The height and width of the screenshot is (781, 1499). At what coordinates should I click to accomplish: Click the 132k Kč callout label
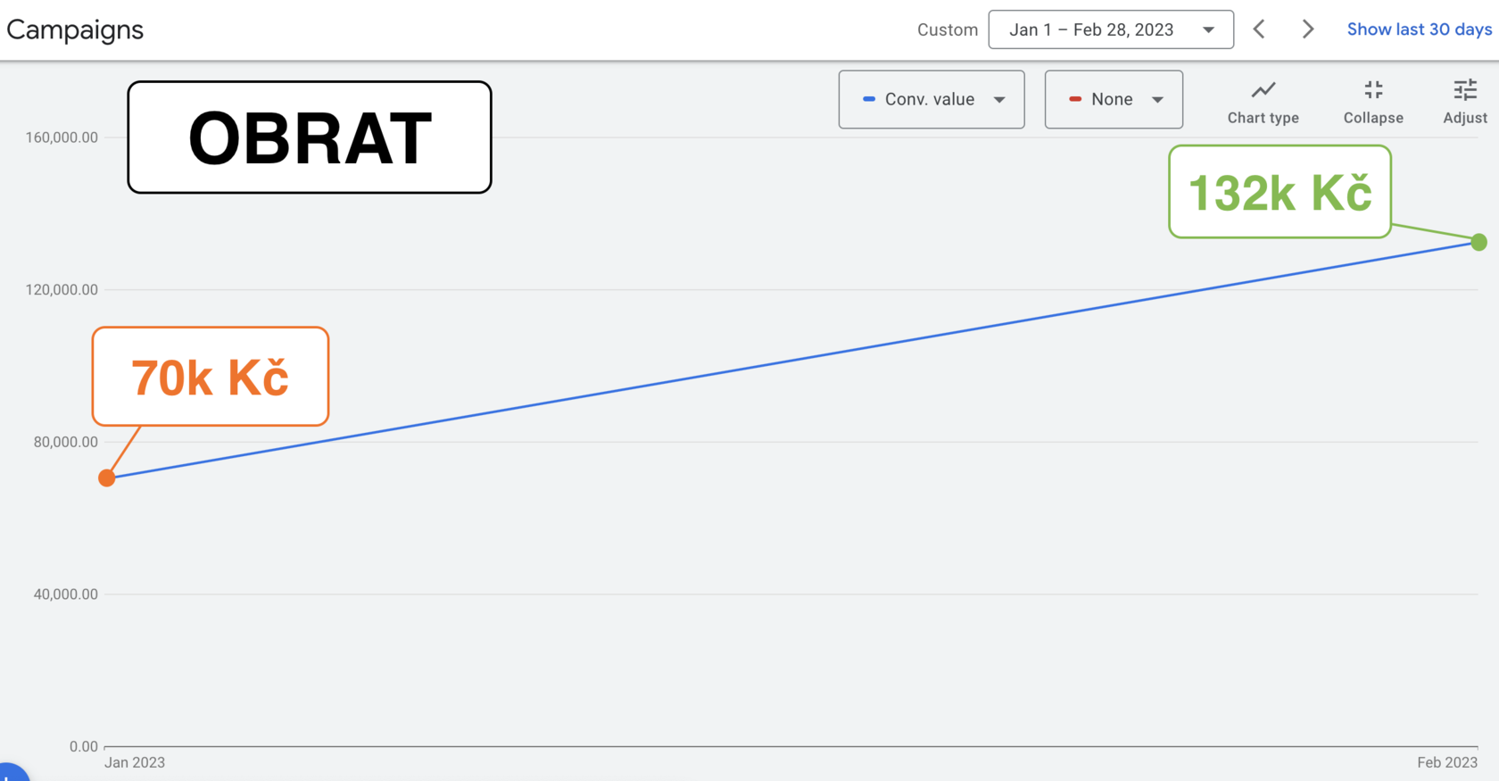pyautogui.click(x=1280, y=192)
